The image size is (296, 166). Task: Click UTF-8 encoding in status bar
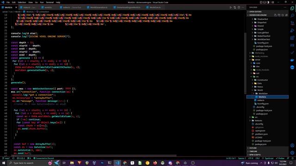(x=251, y=159)
